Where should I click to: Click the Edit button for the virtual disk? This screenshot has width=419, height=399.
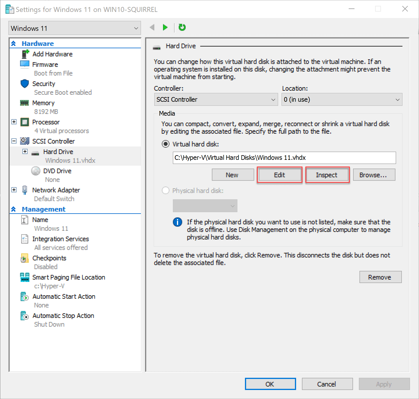tap(279, 175)
